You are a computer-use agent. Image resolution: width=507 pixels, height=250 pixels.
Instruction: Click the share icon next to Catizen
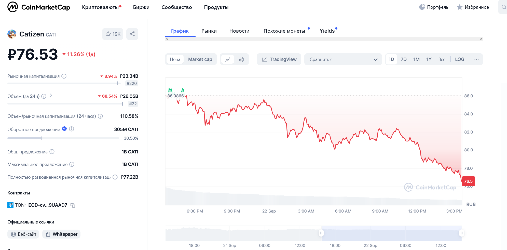coord(132,34)
